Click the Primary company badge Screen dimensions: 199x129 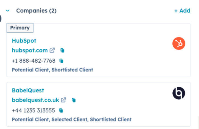point(20,28)
